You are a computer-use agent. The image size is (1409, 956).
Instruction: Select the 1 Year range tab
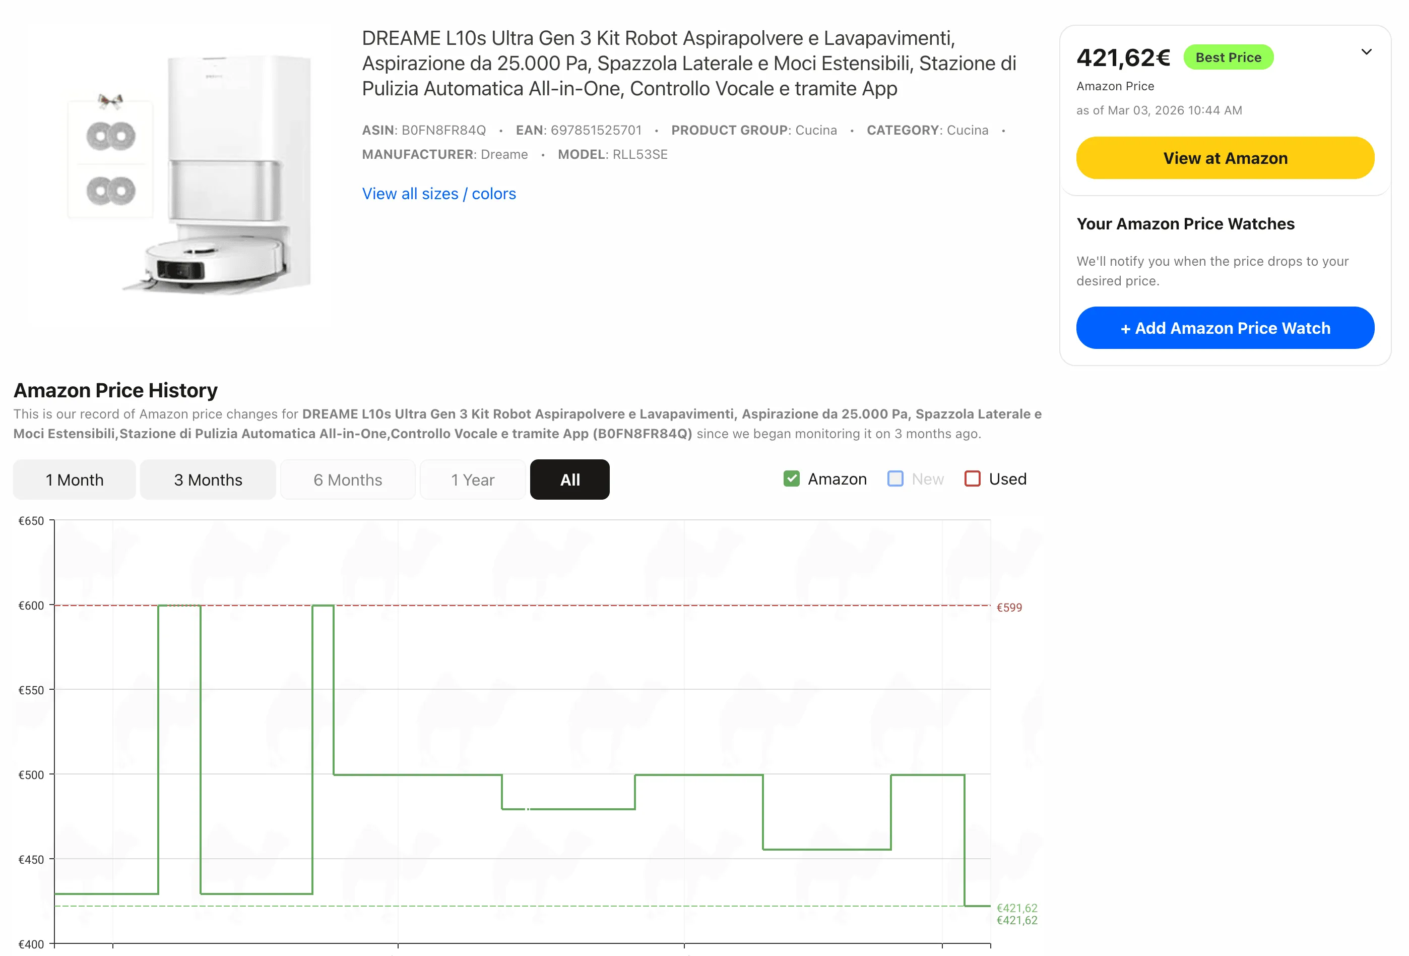click(x=472, y=480)
